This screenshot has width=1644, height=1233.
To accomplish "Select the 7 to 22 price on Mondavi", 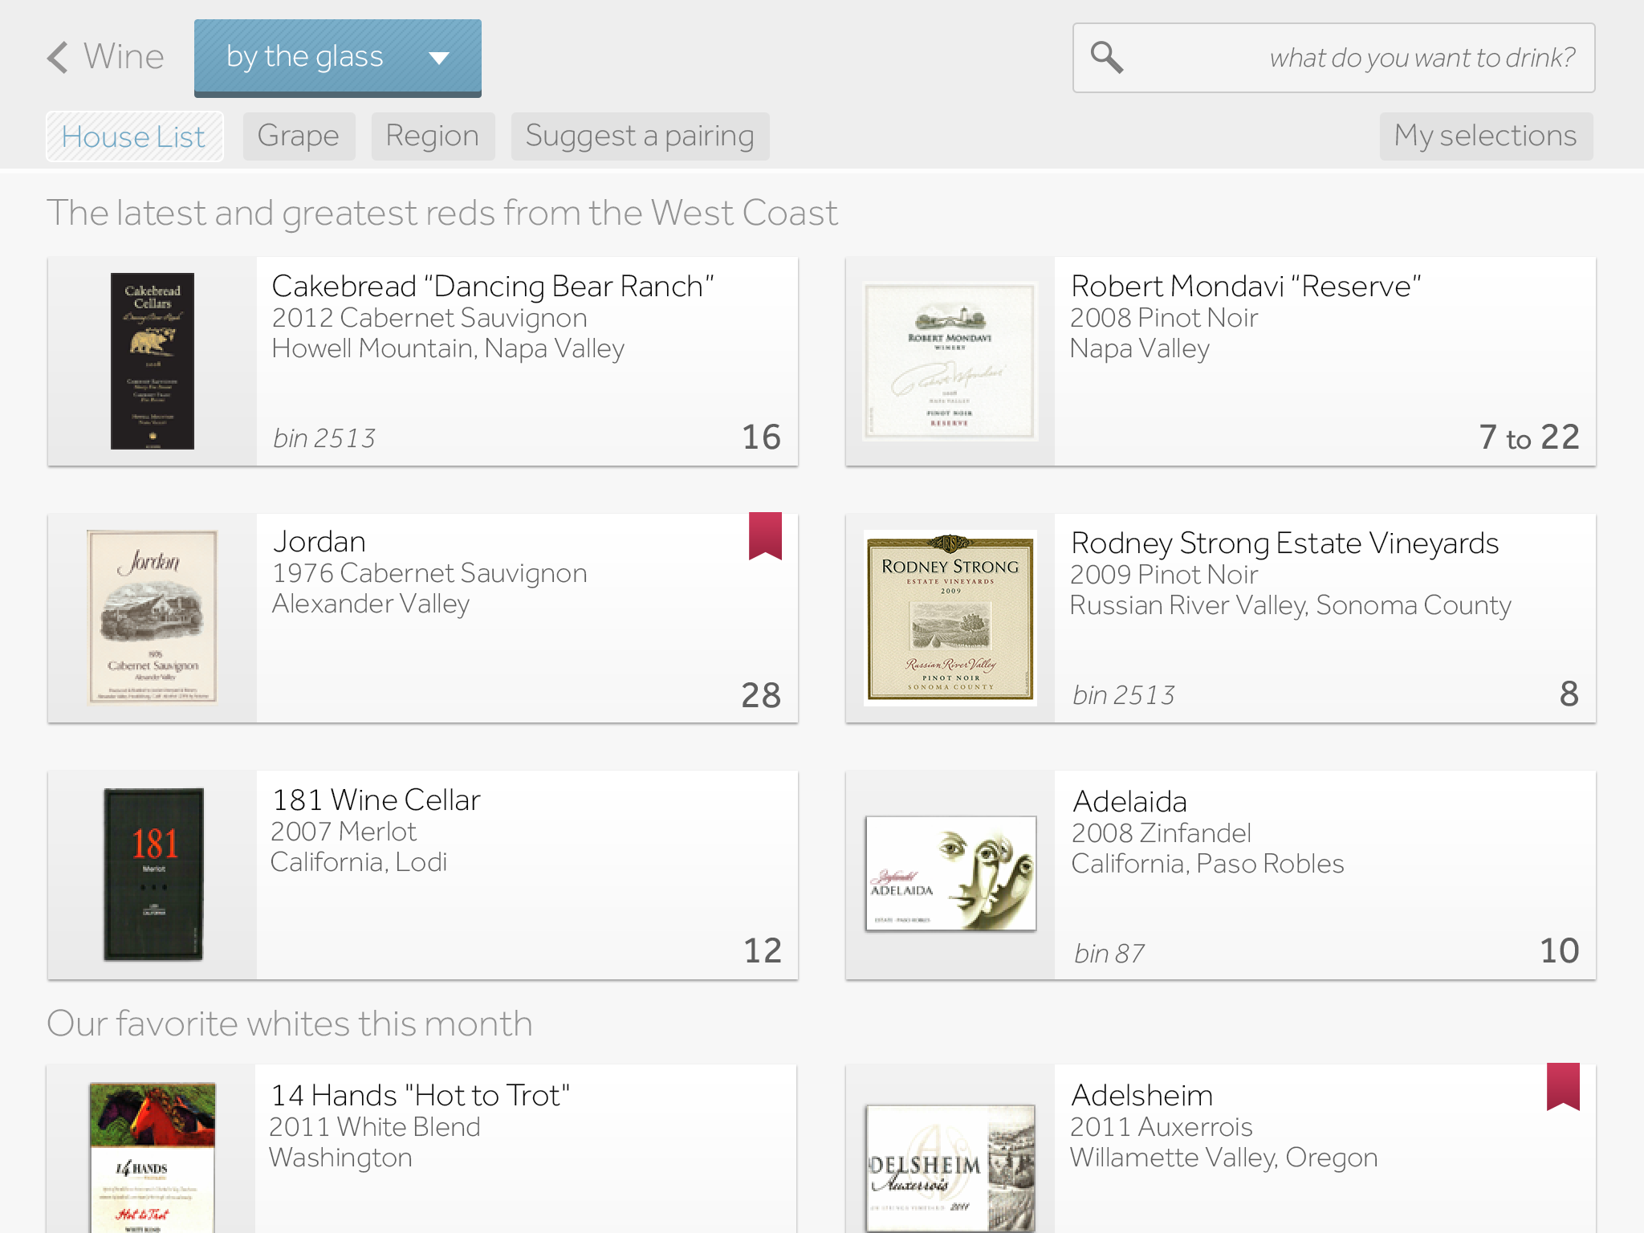I will click(1529, 437).
